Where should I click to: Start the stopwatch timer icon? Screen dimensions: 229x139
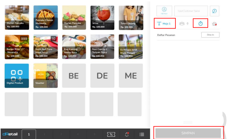tap(201, 24)
